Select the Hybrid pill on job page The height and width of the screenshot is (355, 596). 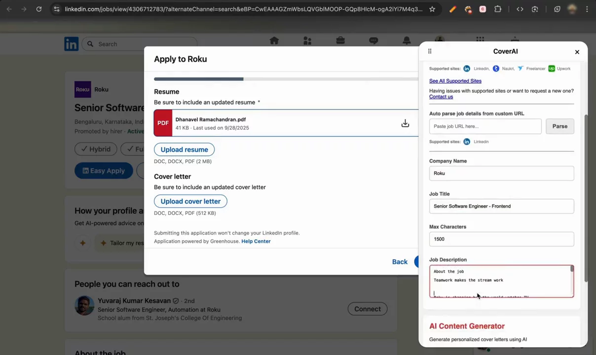[96, 149]
